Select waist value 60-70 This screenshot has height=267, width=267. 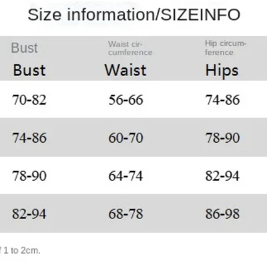pyautogui.click(x=125, y=138)
